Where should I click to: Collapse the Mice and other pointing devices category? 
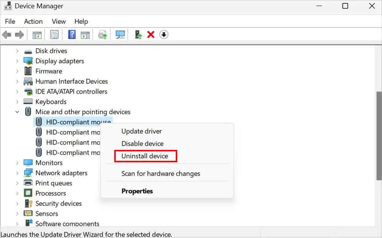pyautogui.click(x=17, y=112)
